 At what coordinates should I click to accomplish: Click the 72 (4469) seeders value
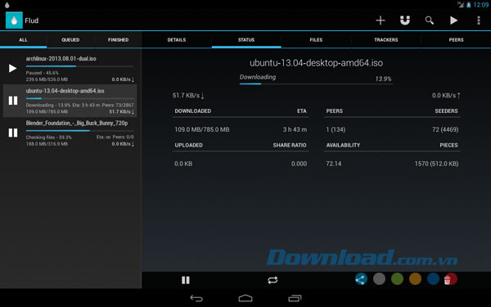point(445,129)
